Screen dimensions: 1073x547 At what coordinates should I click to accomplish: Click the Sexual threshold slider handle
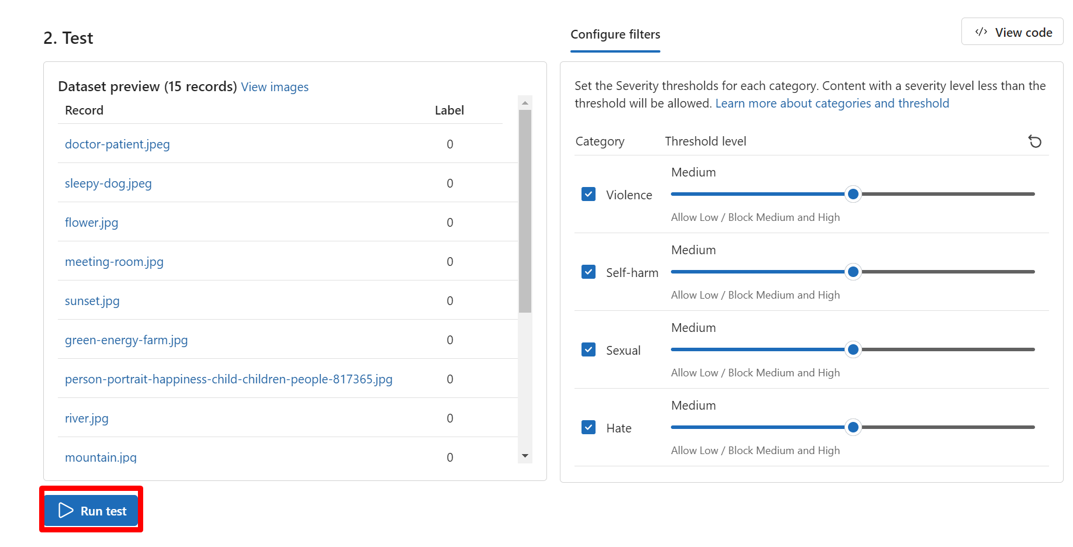click(x=853, y=349)
